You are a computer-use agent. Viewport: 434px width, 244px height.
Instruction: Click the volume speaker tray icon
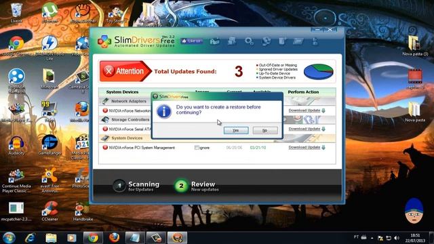397,238
